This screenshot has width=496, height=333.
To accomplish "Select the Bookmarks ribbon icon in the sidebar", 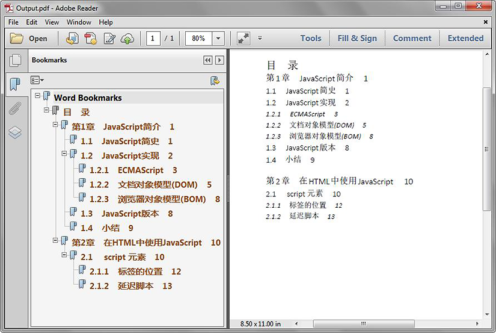I will point(15,84).
